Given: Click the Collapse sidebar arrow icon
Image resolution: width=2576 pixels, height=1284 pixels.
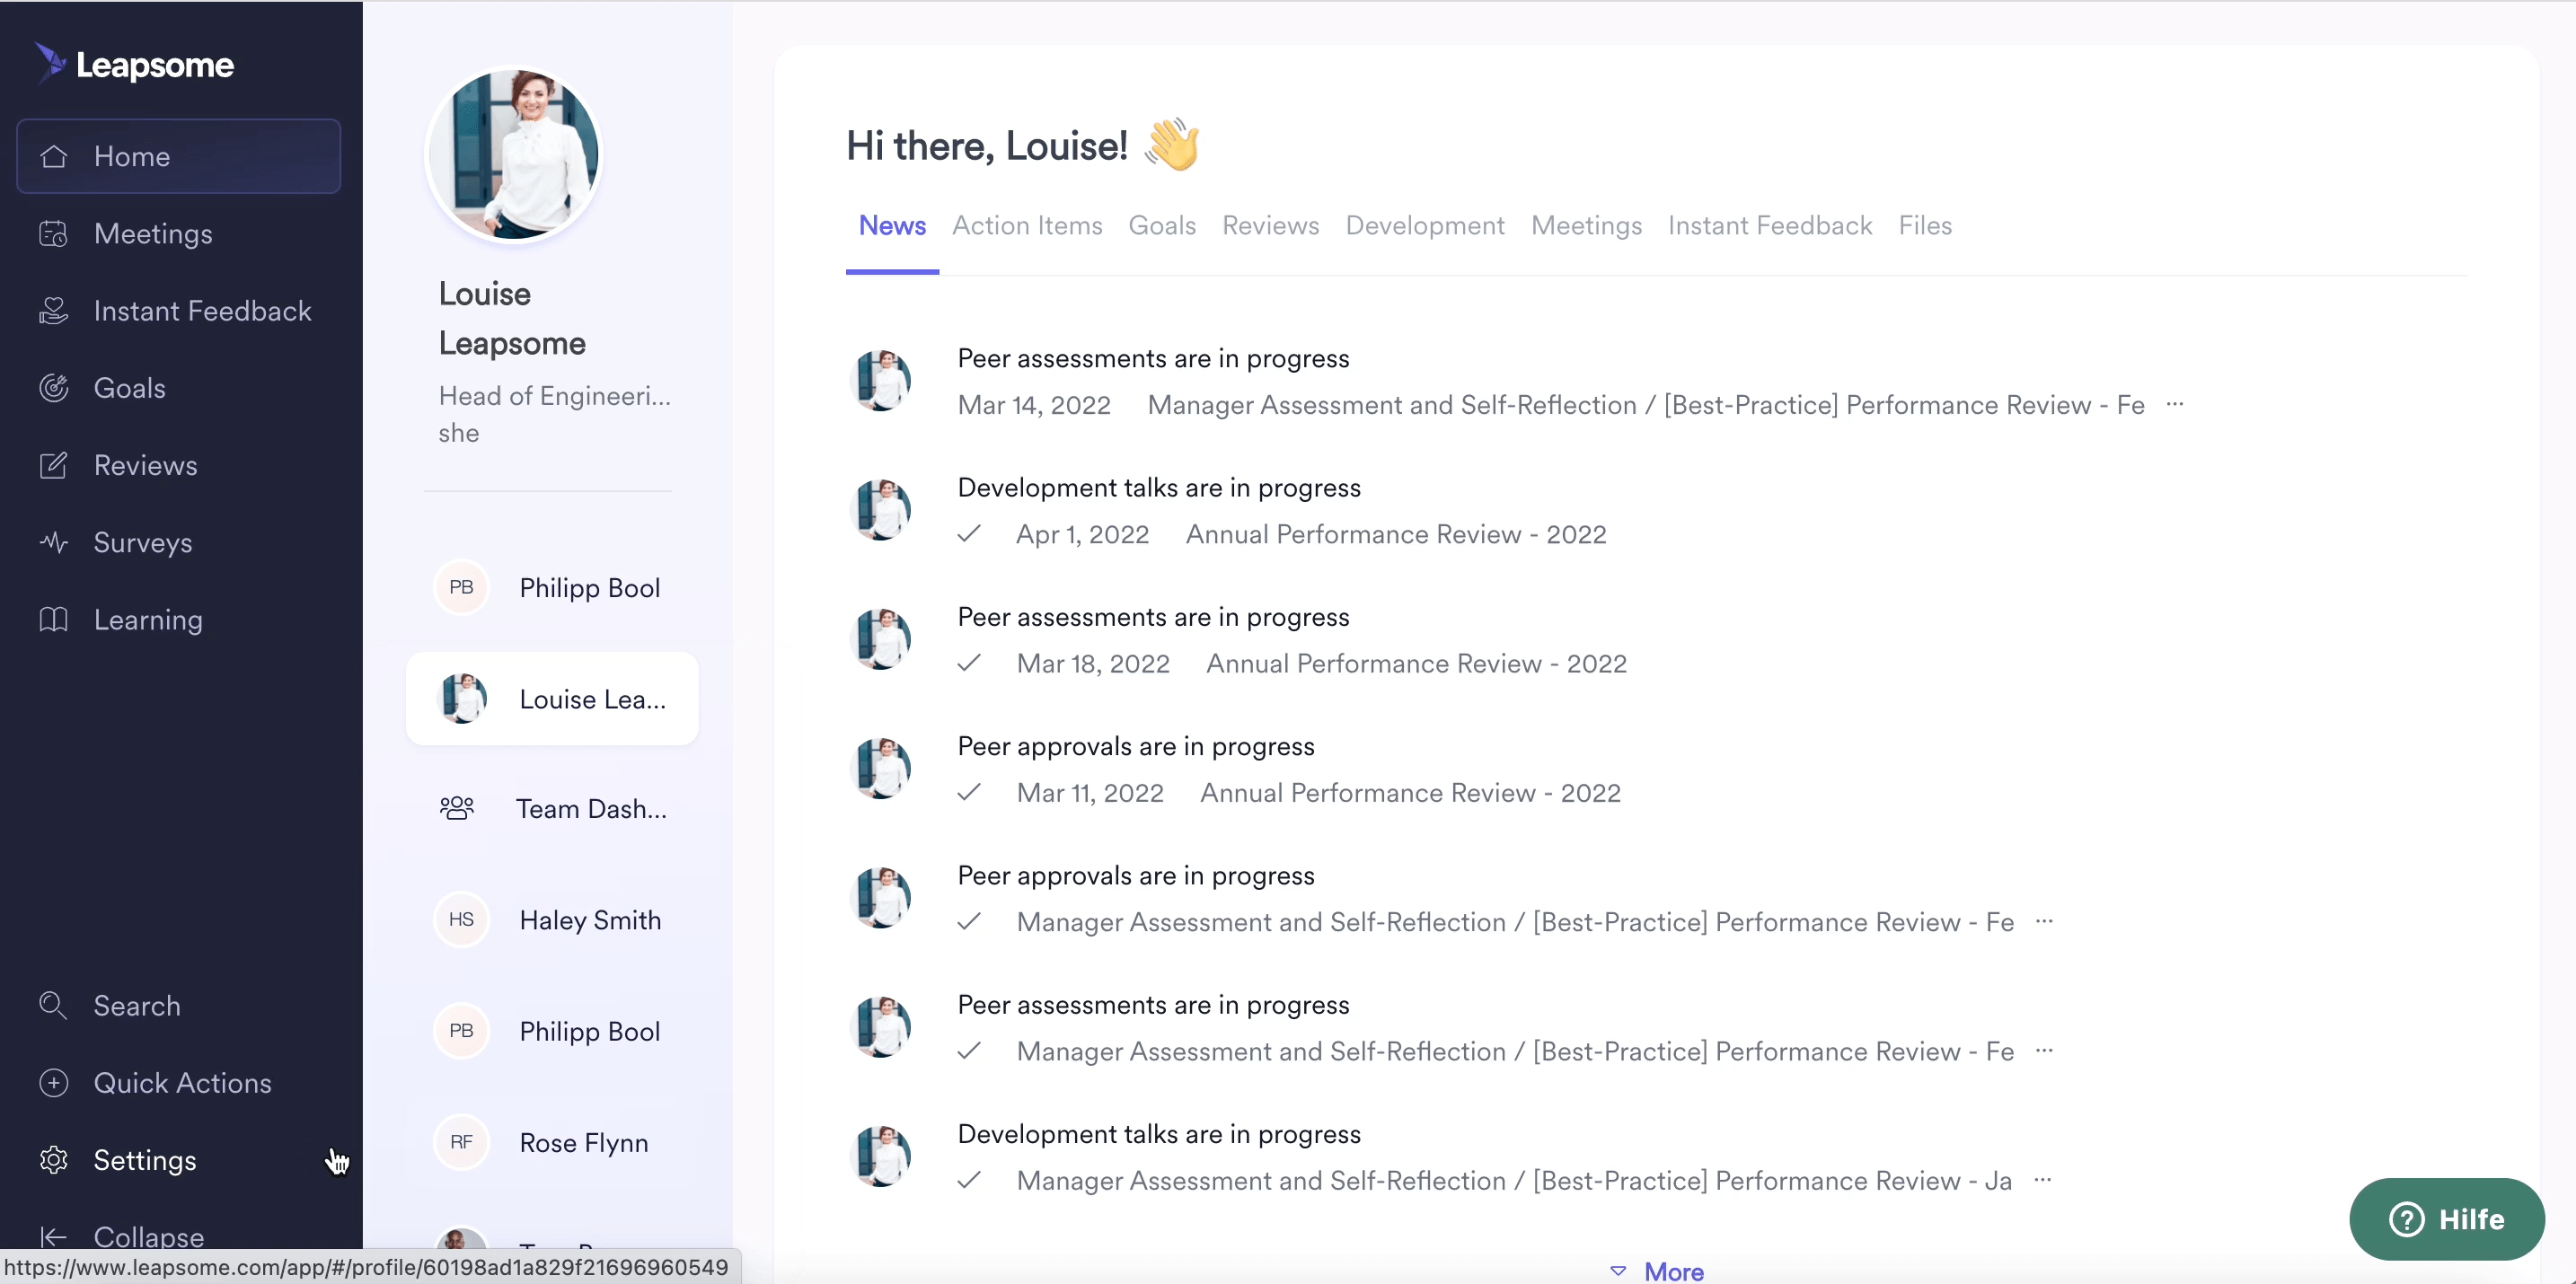Looking at the screenshot, I should click(x=54, y=1237).
